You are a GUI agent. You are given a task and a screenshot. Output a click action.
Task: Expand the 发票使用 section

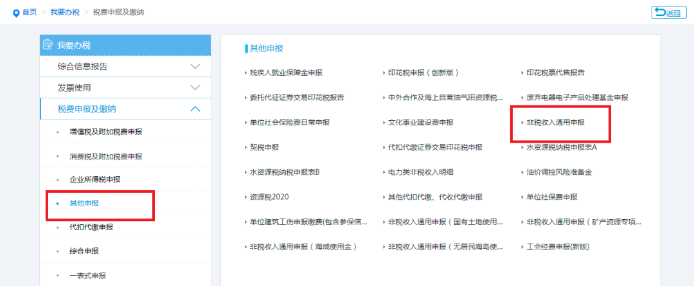[x=125, y=87]
